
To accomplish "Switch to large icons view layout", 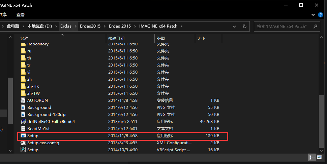I will click(319, 157).
